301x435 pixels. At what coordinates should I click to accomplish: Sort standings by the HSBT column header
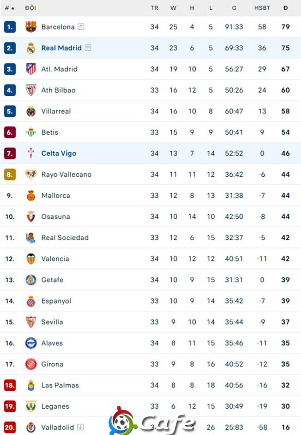coord(262,8)
